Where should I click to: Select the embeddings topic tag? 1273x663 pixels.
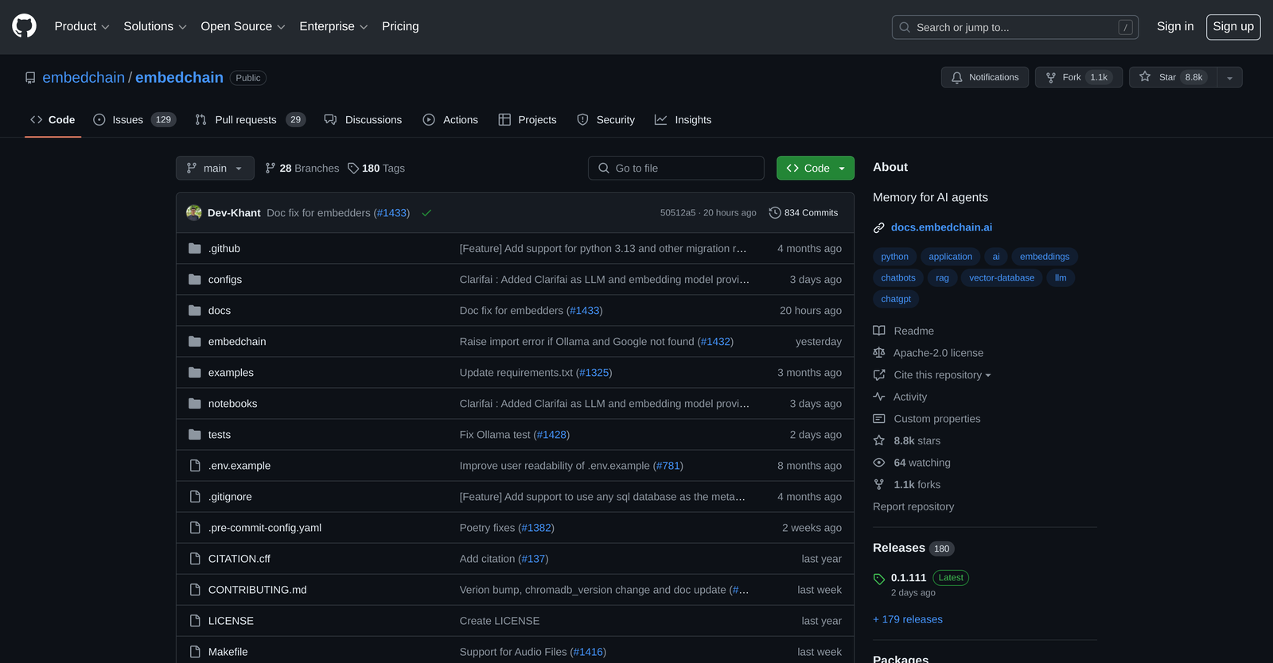coord(1045,257)
